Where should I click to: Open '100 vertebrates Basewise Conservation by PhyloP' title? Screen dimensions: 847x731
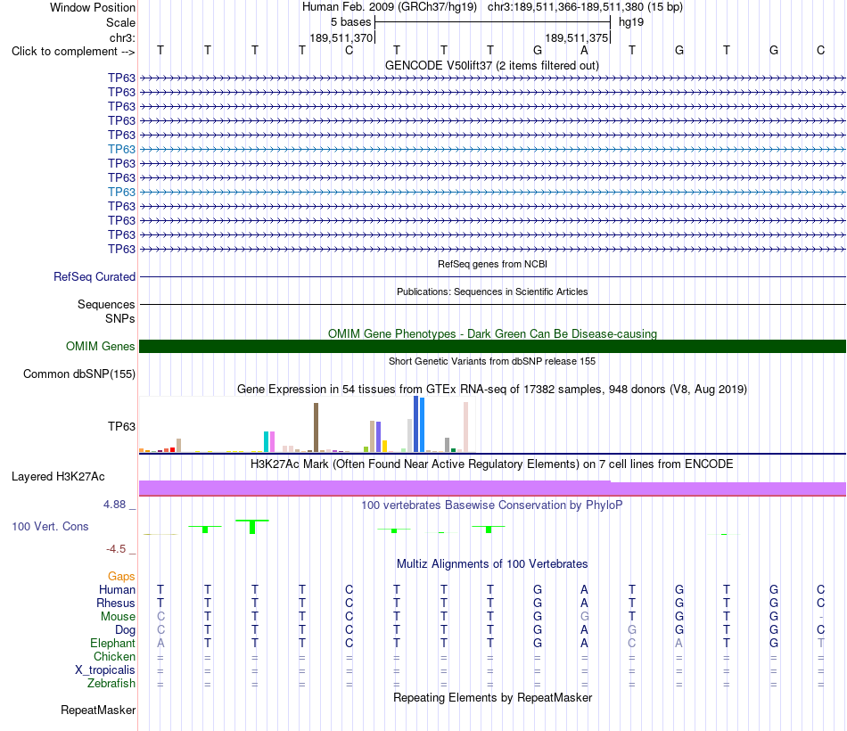click(492, 505)
